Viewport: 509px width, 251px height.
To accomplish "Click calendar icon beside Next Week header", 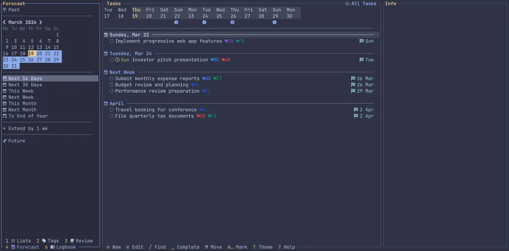I will click(x=106, y=72).
